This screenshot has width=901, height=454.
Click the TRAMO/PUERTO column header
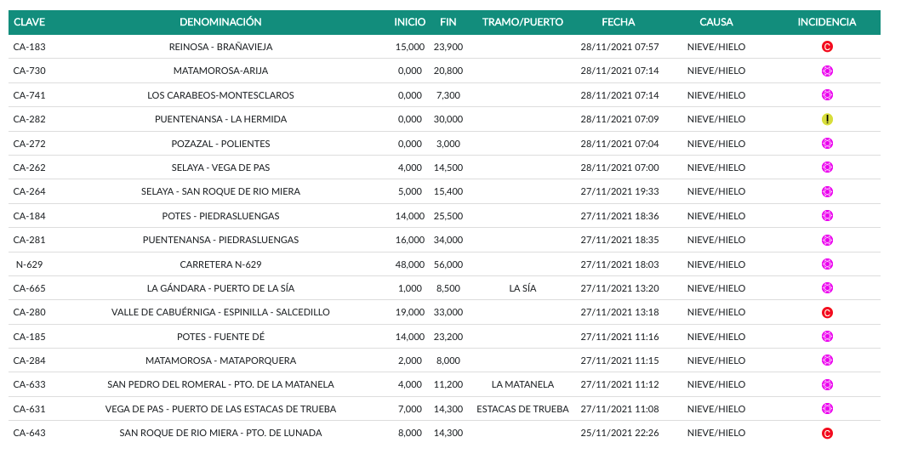(522, 22)
